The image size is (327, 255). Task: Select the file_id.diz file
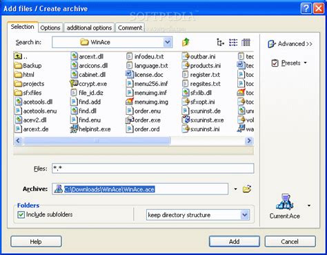click(87, 93)
